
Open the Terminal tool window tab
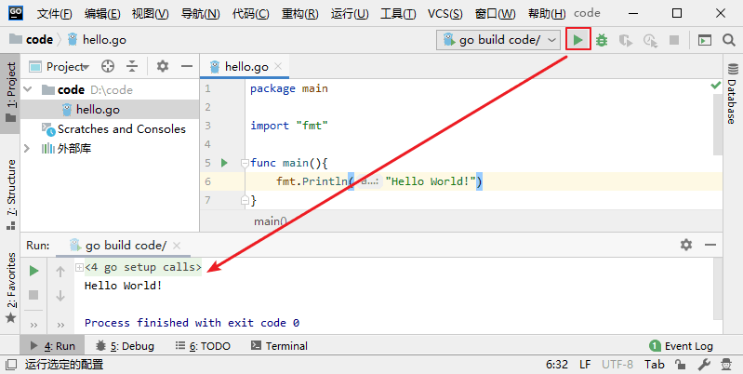coord(279,346)
